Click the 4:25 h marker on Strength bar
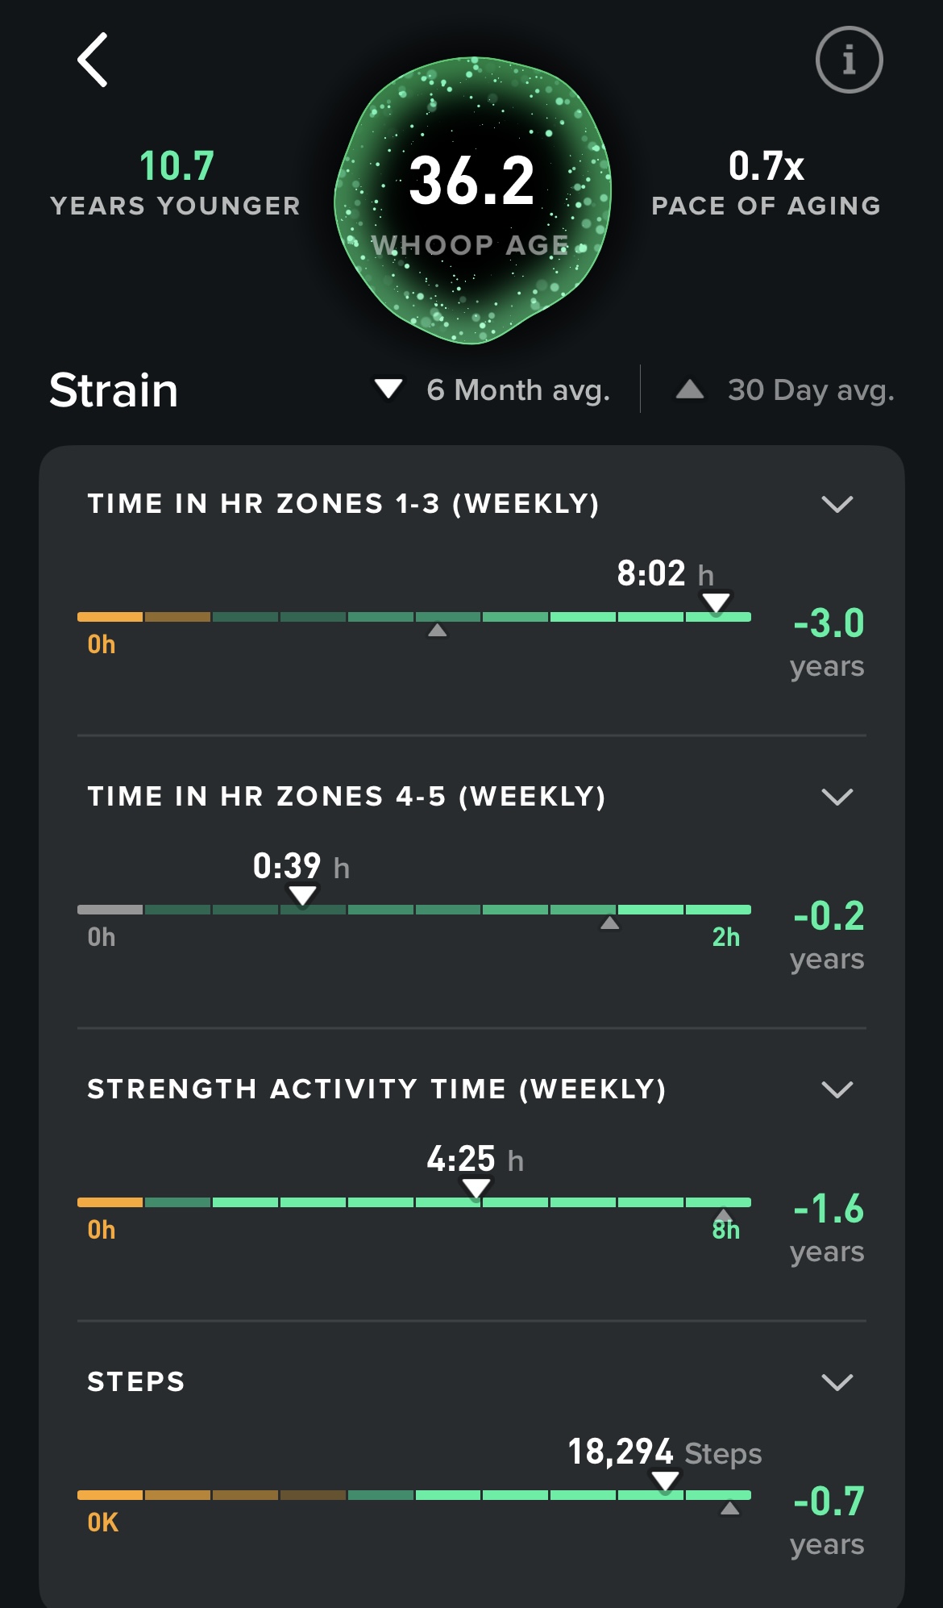Image resolution: width=943 pixels, height=1608 pixels. click(x=476, y=1188)
